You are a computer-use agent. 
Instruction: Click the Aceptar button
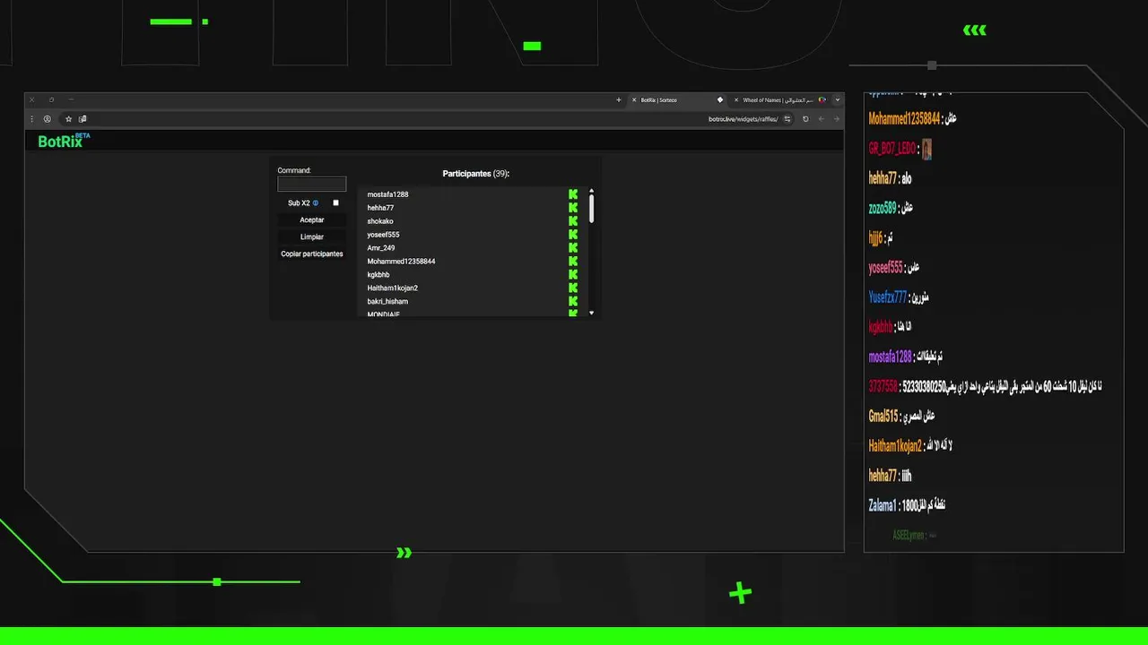pos(312,219)
